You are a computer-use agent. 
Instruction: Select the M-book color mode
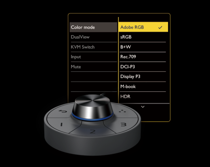(x=143, y=87)
